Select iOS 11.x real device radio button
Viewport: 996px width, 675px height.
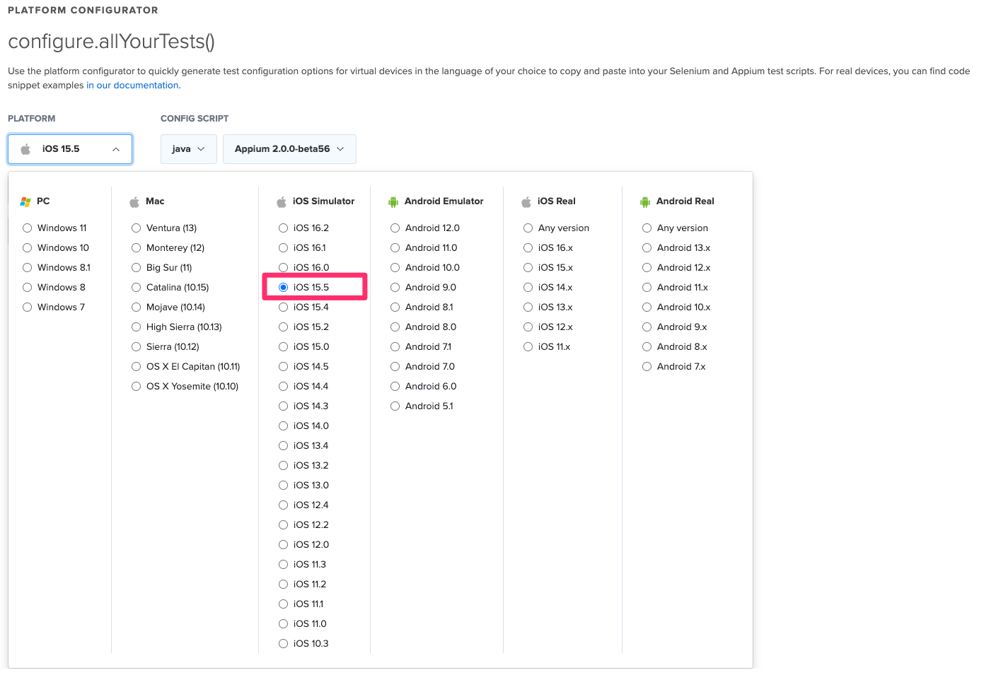pyautogui.click(x=528, y=347)
